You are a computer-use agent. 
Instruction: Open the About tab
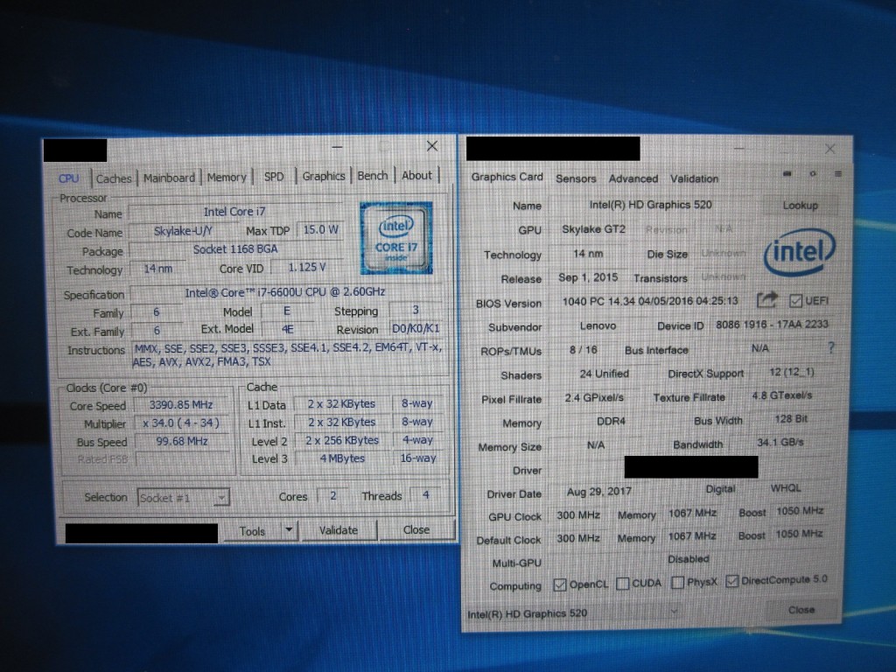(x=416, y=175)
